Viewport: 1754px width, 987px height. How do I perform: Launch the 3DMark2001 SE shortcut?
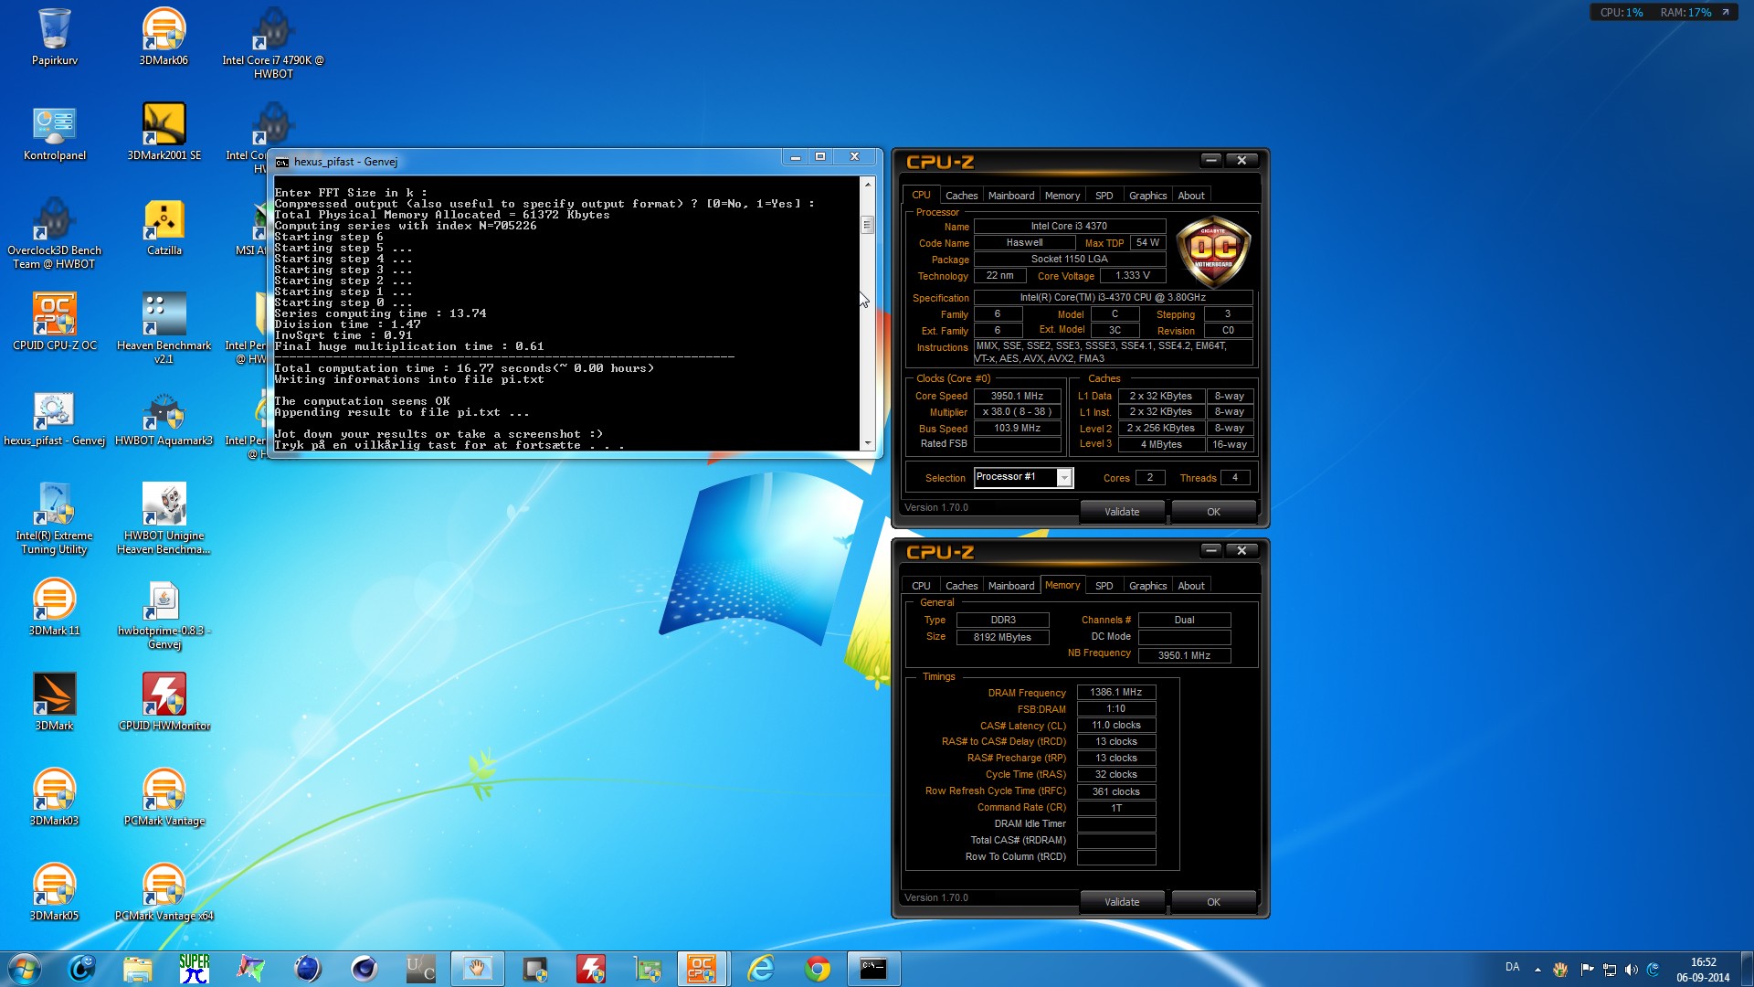tap(164, 133)
